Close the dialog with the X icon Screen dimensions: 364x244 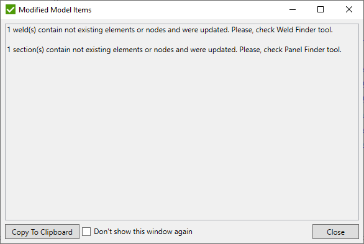349,9
